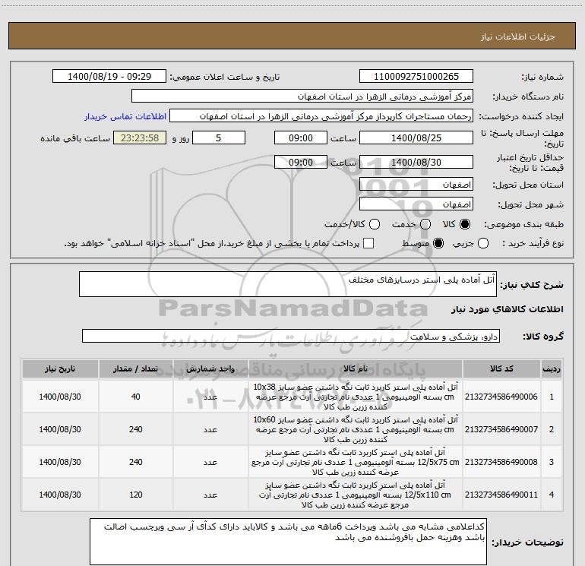Click the جزئیات اطلاعات نیاز header title
The width and height of the screenshot is (585, 566).
coord(518,36)
